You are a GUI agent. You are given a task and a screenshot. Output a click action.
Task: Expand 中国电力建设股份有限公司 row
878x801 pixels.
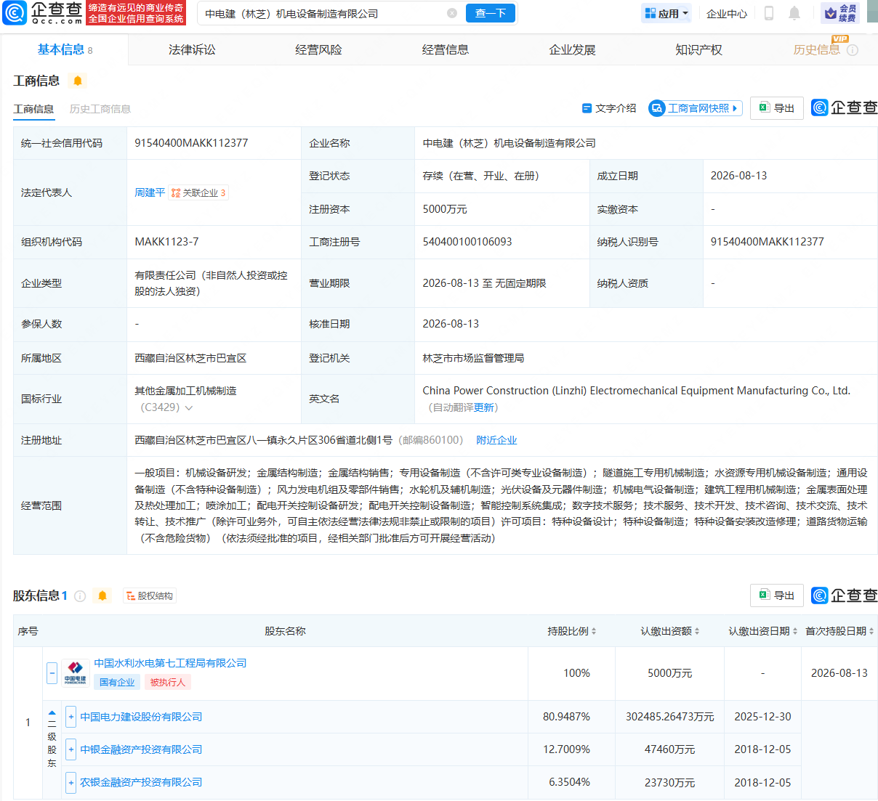coord(71,717)
